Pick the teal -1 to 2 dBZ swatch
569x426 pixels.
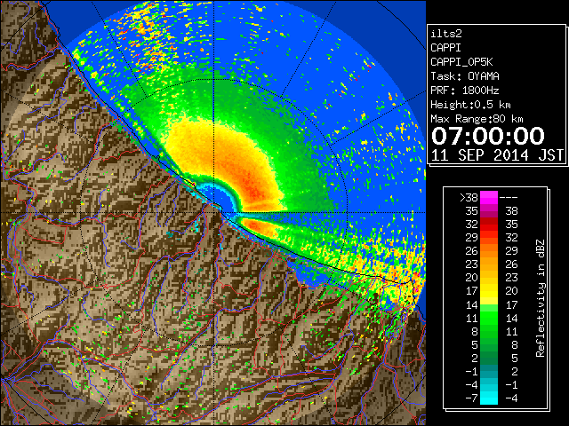pos(489,371)
